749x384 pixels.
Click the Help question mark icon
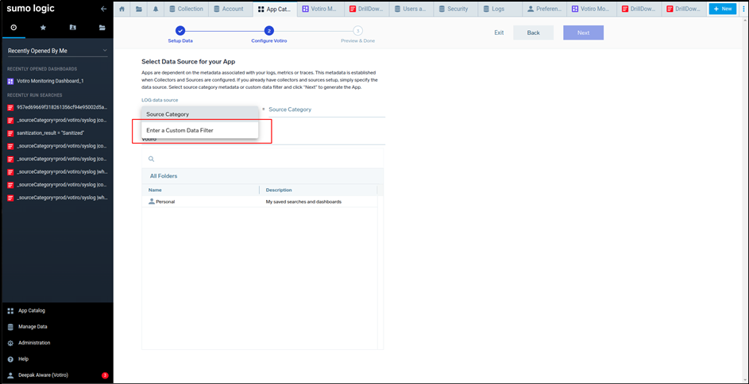(x=10, y=359)
